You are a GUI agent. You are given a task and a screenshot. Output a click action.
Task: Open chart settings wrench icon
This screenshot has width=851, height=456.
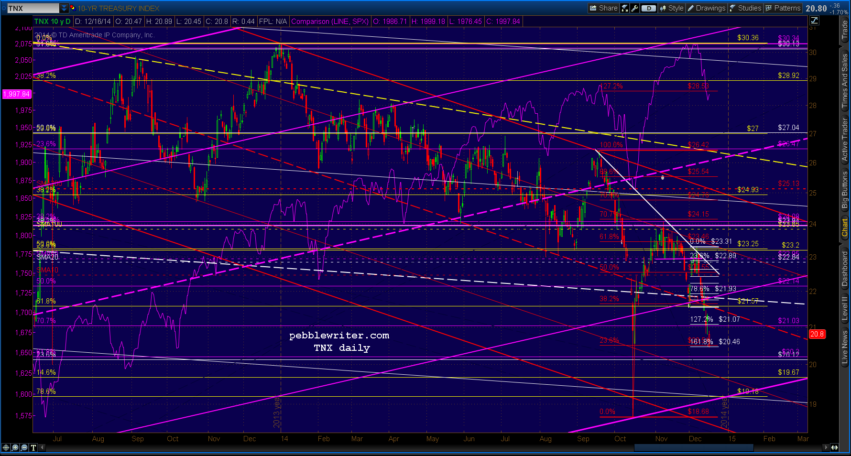(x=634, y=8)
